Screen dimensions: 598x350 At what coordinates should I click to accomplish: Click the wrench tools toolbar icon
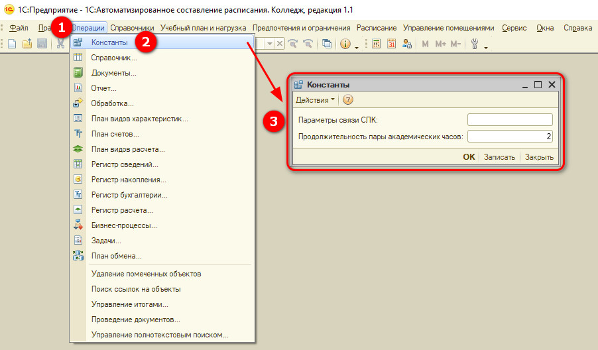click(475, 44)
